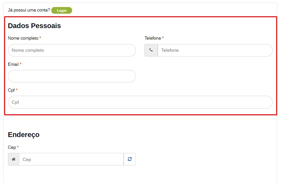This screenshot has height=183, width=281.
Task: Click into the Telefone input box
Action: tap(215, 50)
